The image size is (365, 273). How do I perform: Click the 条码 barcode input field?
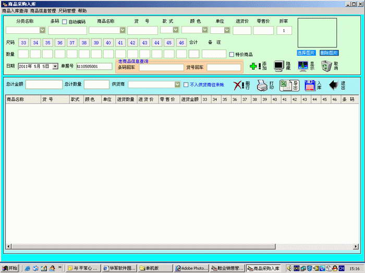point(67,30)
